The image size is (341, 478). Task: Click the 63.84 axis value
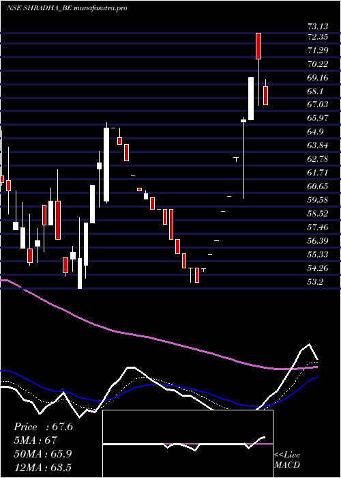tap(318, 145)
